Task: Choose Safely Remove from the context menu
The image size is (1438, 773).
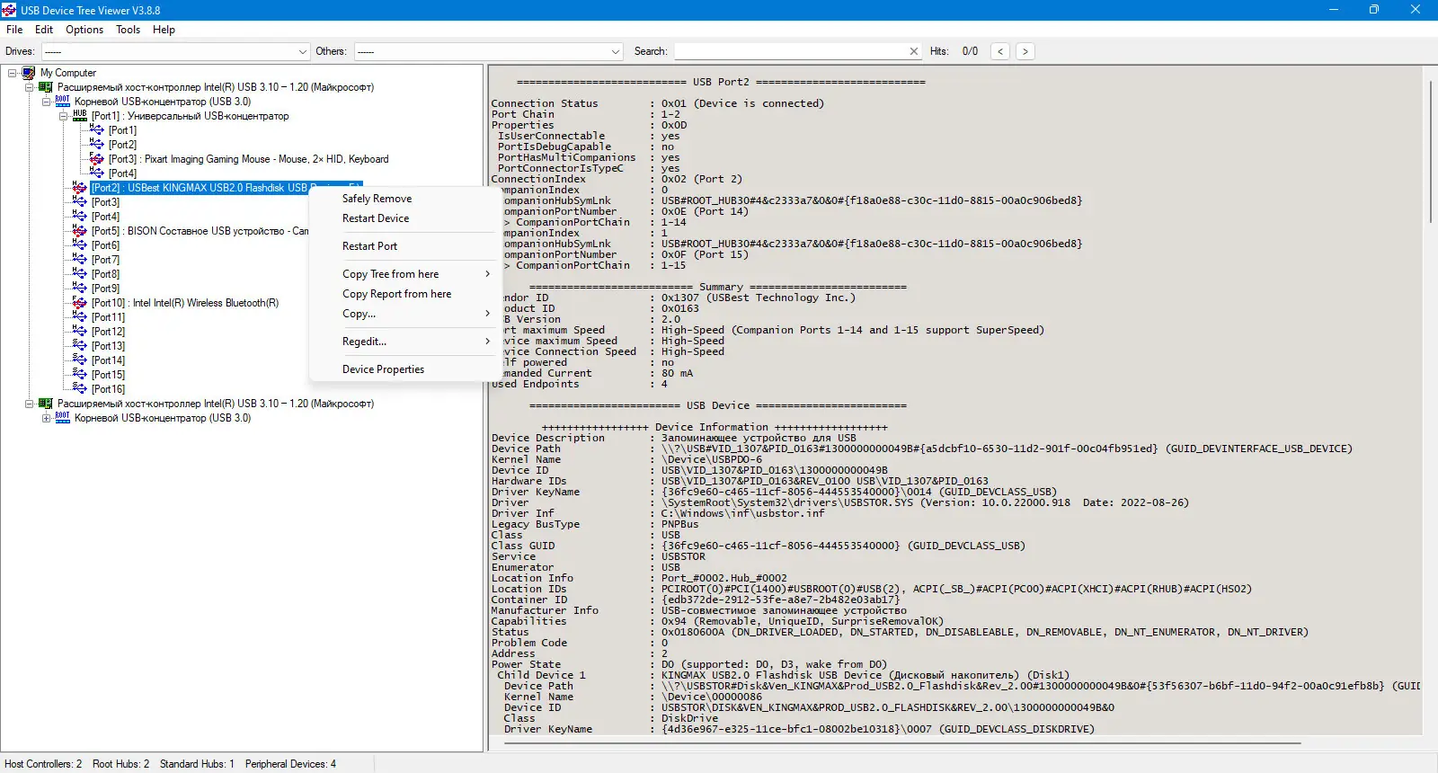Action: (x=405, y=199)
